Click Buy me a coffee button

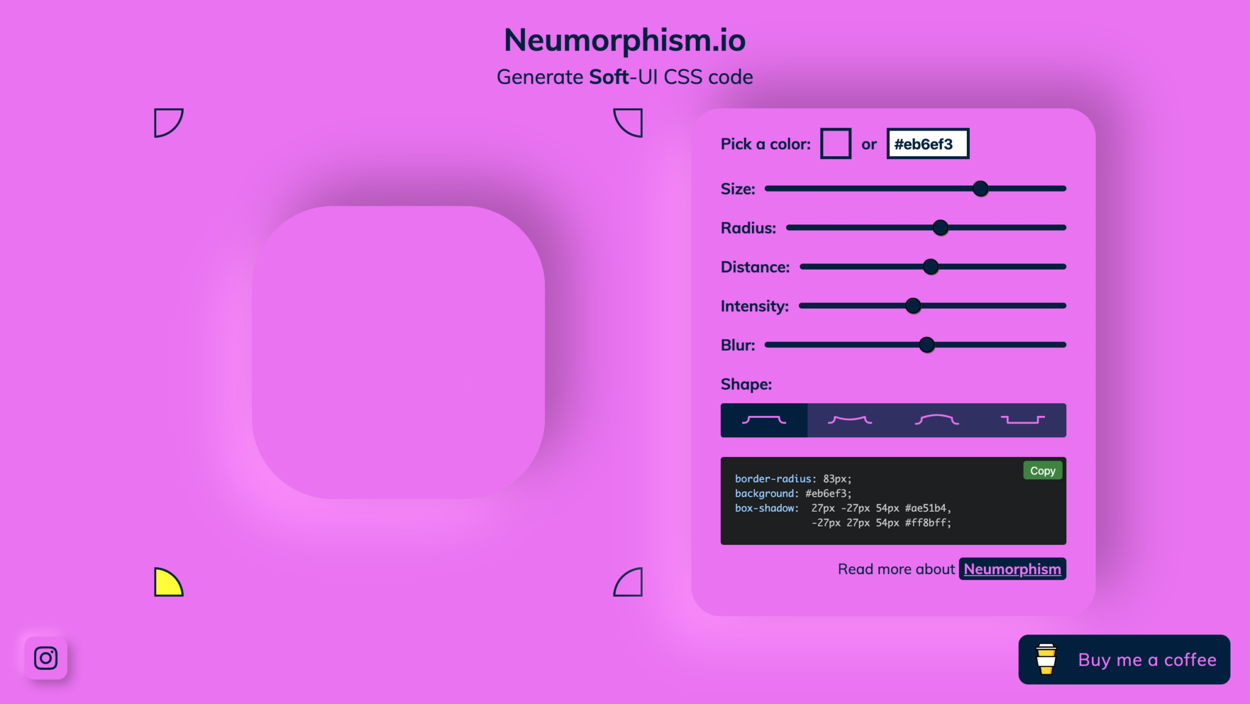[1126, 659]
